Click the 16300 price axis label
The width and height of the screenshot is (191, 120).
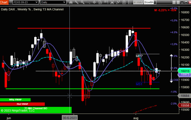pos(185,50)
